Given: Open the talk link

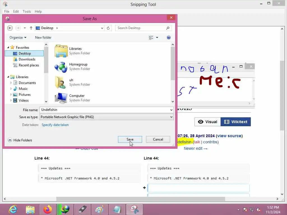Looking at the screenshot, I should pyautogui.click(x=197, y=142).
